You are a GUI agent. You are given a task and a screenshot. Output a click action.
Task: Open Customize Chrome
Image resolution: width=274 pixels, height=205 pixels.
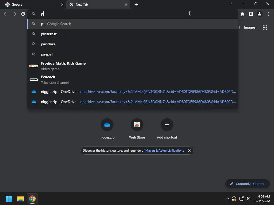click(x=248, y=184)
